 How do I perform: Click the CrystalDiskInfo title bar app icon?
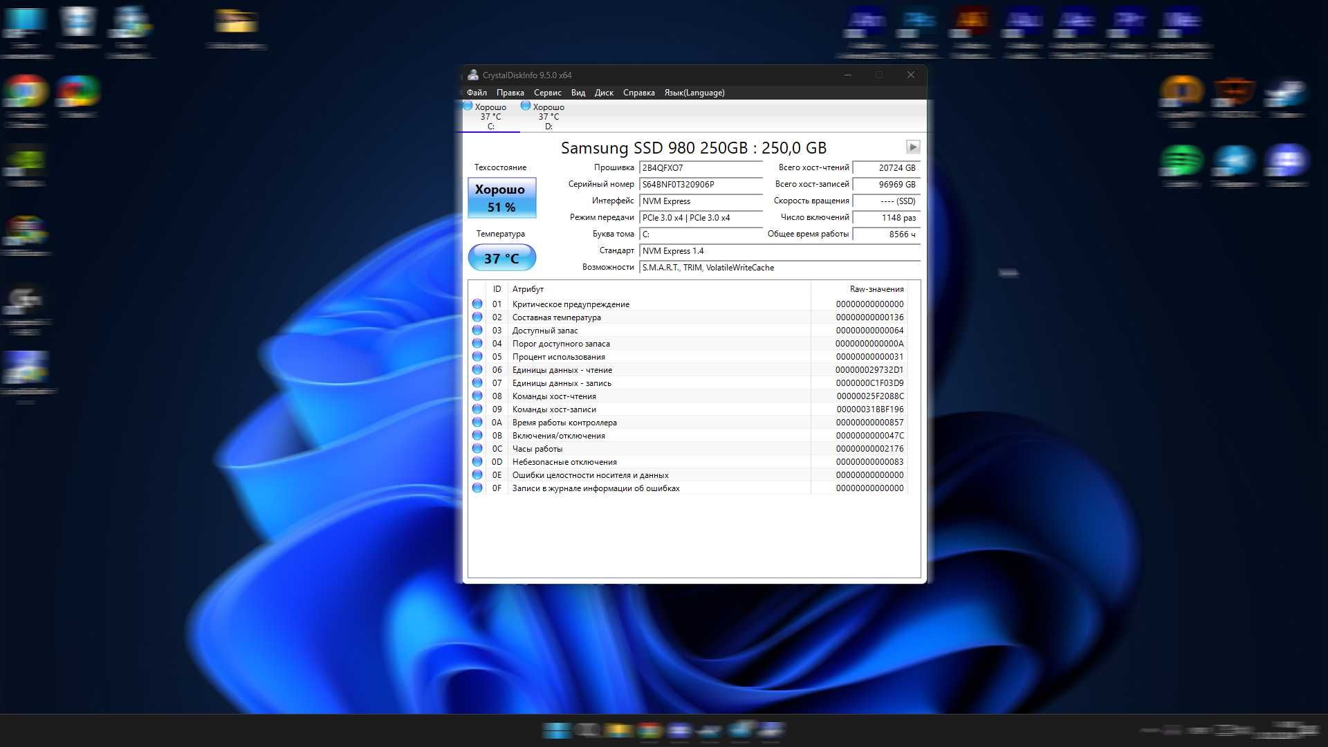(x=473, y=75)
